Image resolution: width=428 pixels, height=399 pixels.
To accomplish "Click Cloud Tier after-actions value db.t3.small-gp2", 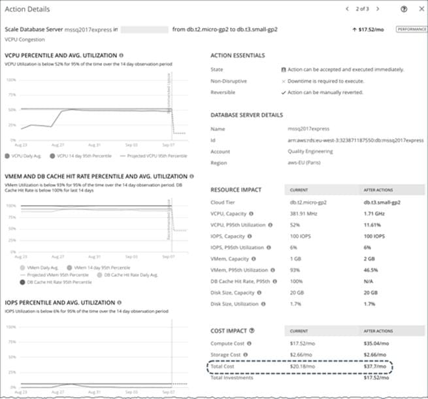I will [382, 202].
